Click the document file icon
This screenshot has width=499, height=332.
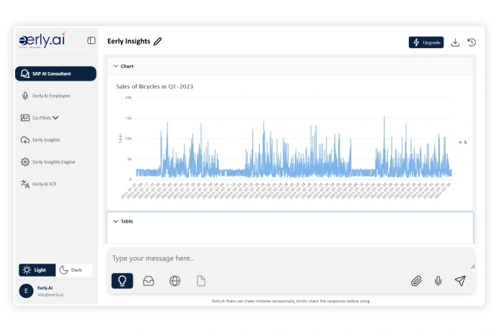(x=201, y=281)
